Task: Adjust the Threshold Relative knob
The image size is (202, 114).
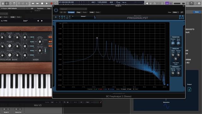Action: [x=178, y=73]
